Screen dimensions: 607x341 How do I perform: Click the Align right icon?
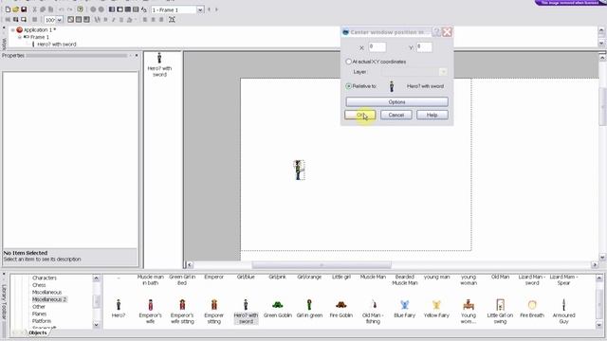click(161, 19)
